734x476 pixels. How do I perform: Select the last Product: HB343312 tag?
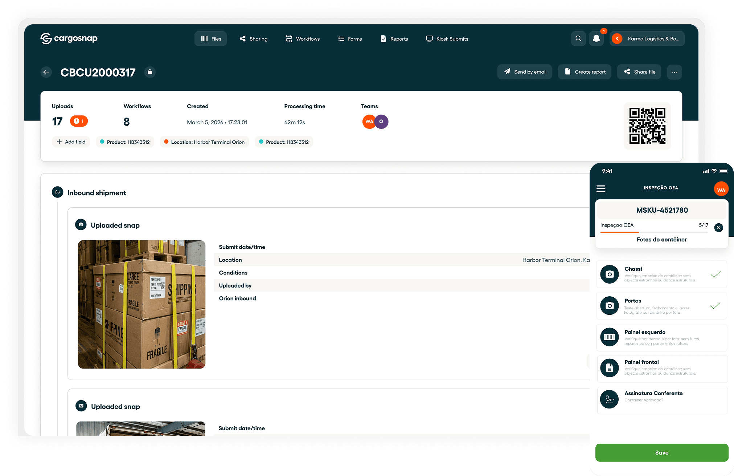[x=284, y=142]
